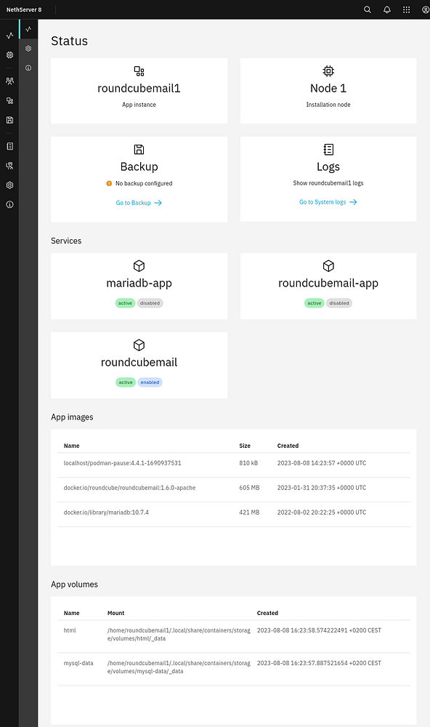Open the user account avatar icon
Screen dimensions: 430x727
point(426,9)
